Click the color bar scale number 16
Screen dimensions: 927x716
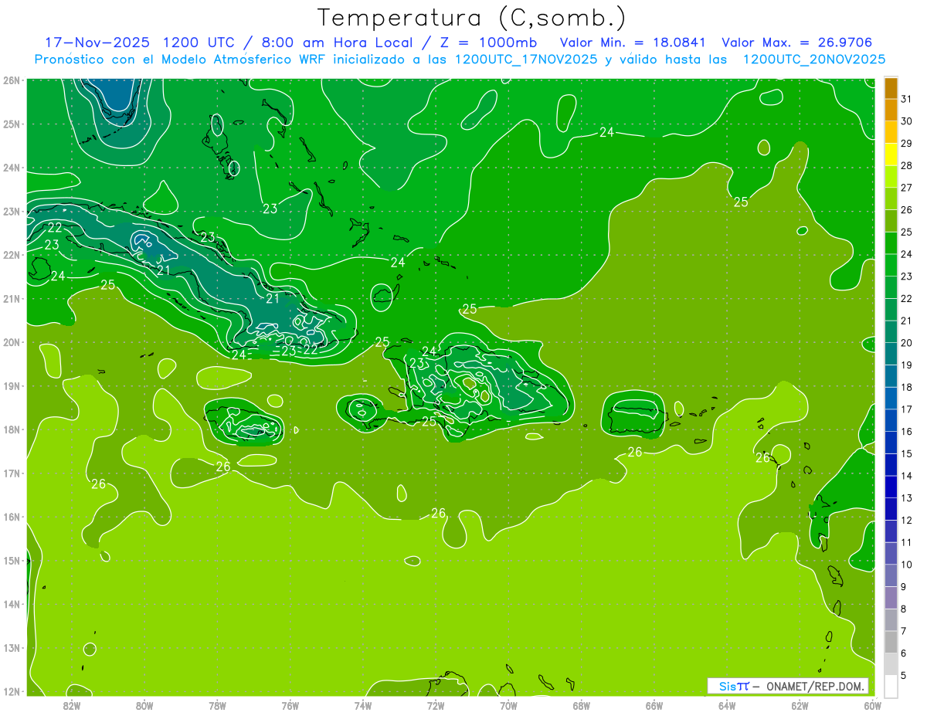pyautogui.click(x=907, y=432)
